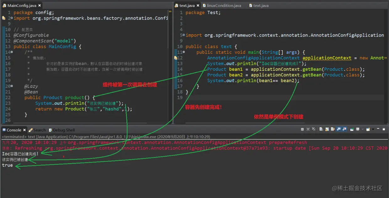This screenshot has width=389, height=198.
Task: Click "@Configurable" annotation in MainConfig
Action: click(31, 35)
